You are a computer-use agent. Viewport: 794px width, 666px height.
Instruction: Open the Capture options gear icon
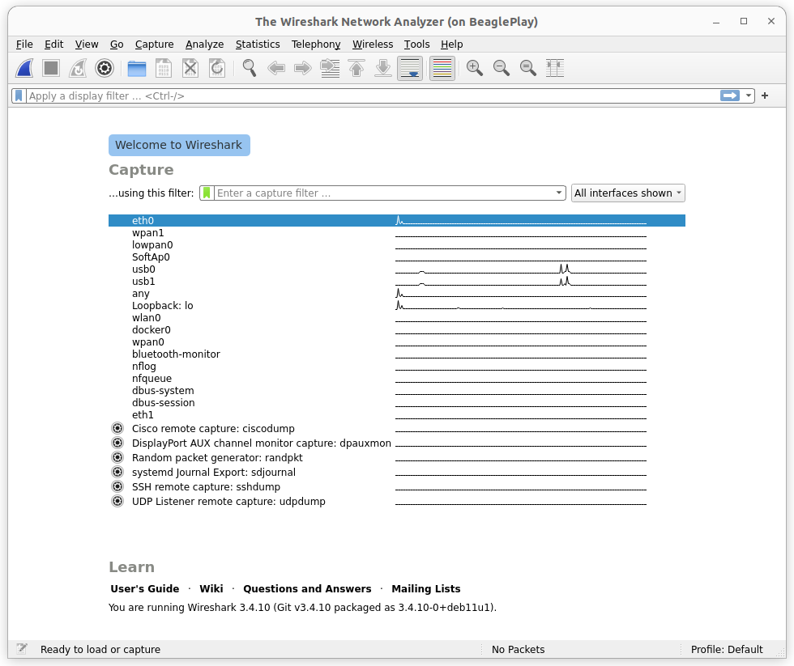(x=104, y=68)
